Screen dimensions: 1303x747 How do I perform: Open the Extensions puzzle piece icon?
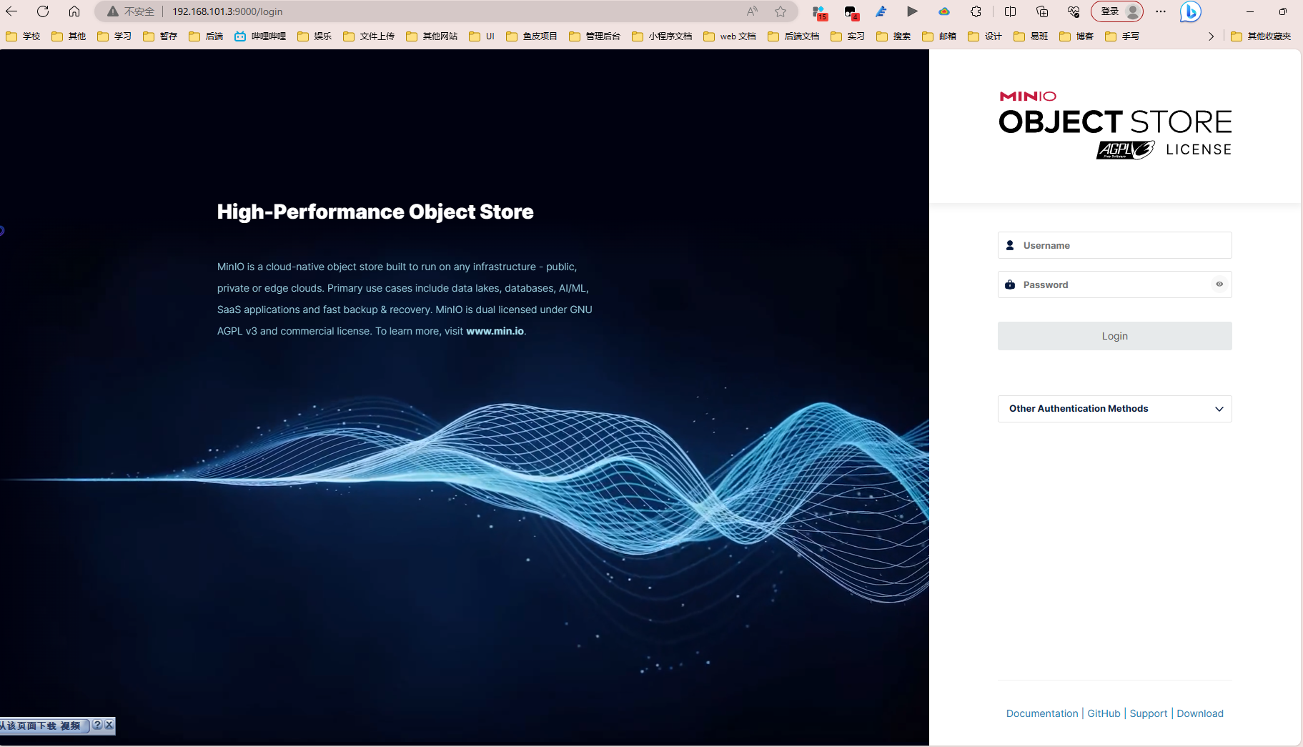click(976, 11)
